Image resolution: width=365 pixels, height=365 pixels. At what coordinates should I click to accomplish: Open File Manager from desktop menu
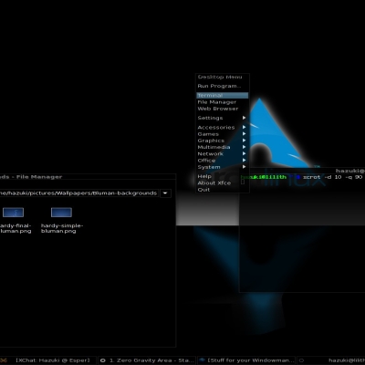(223, 102)
